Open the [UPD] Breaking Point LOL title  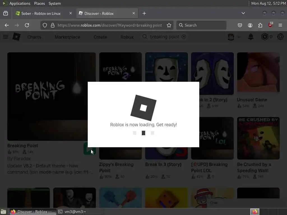click(x=209, y=167)
